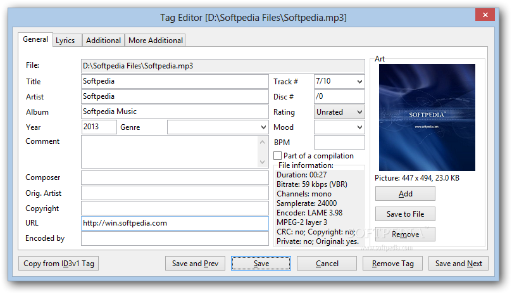
Task: Click the 'Encoder: LAME 3.98' text
Action: pyautogui.click(x=309, y=213)
